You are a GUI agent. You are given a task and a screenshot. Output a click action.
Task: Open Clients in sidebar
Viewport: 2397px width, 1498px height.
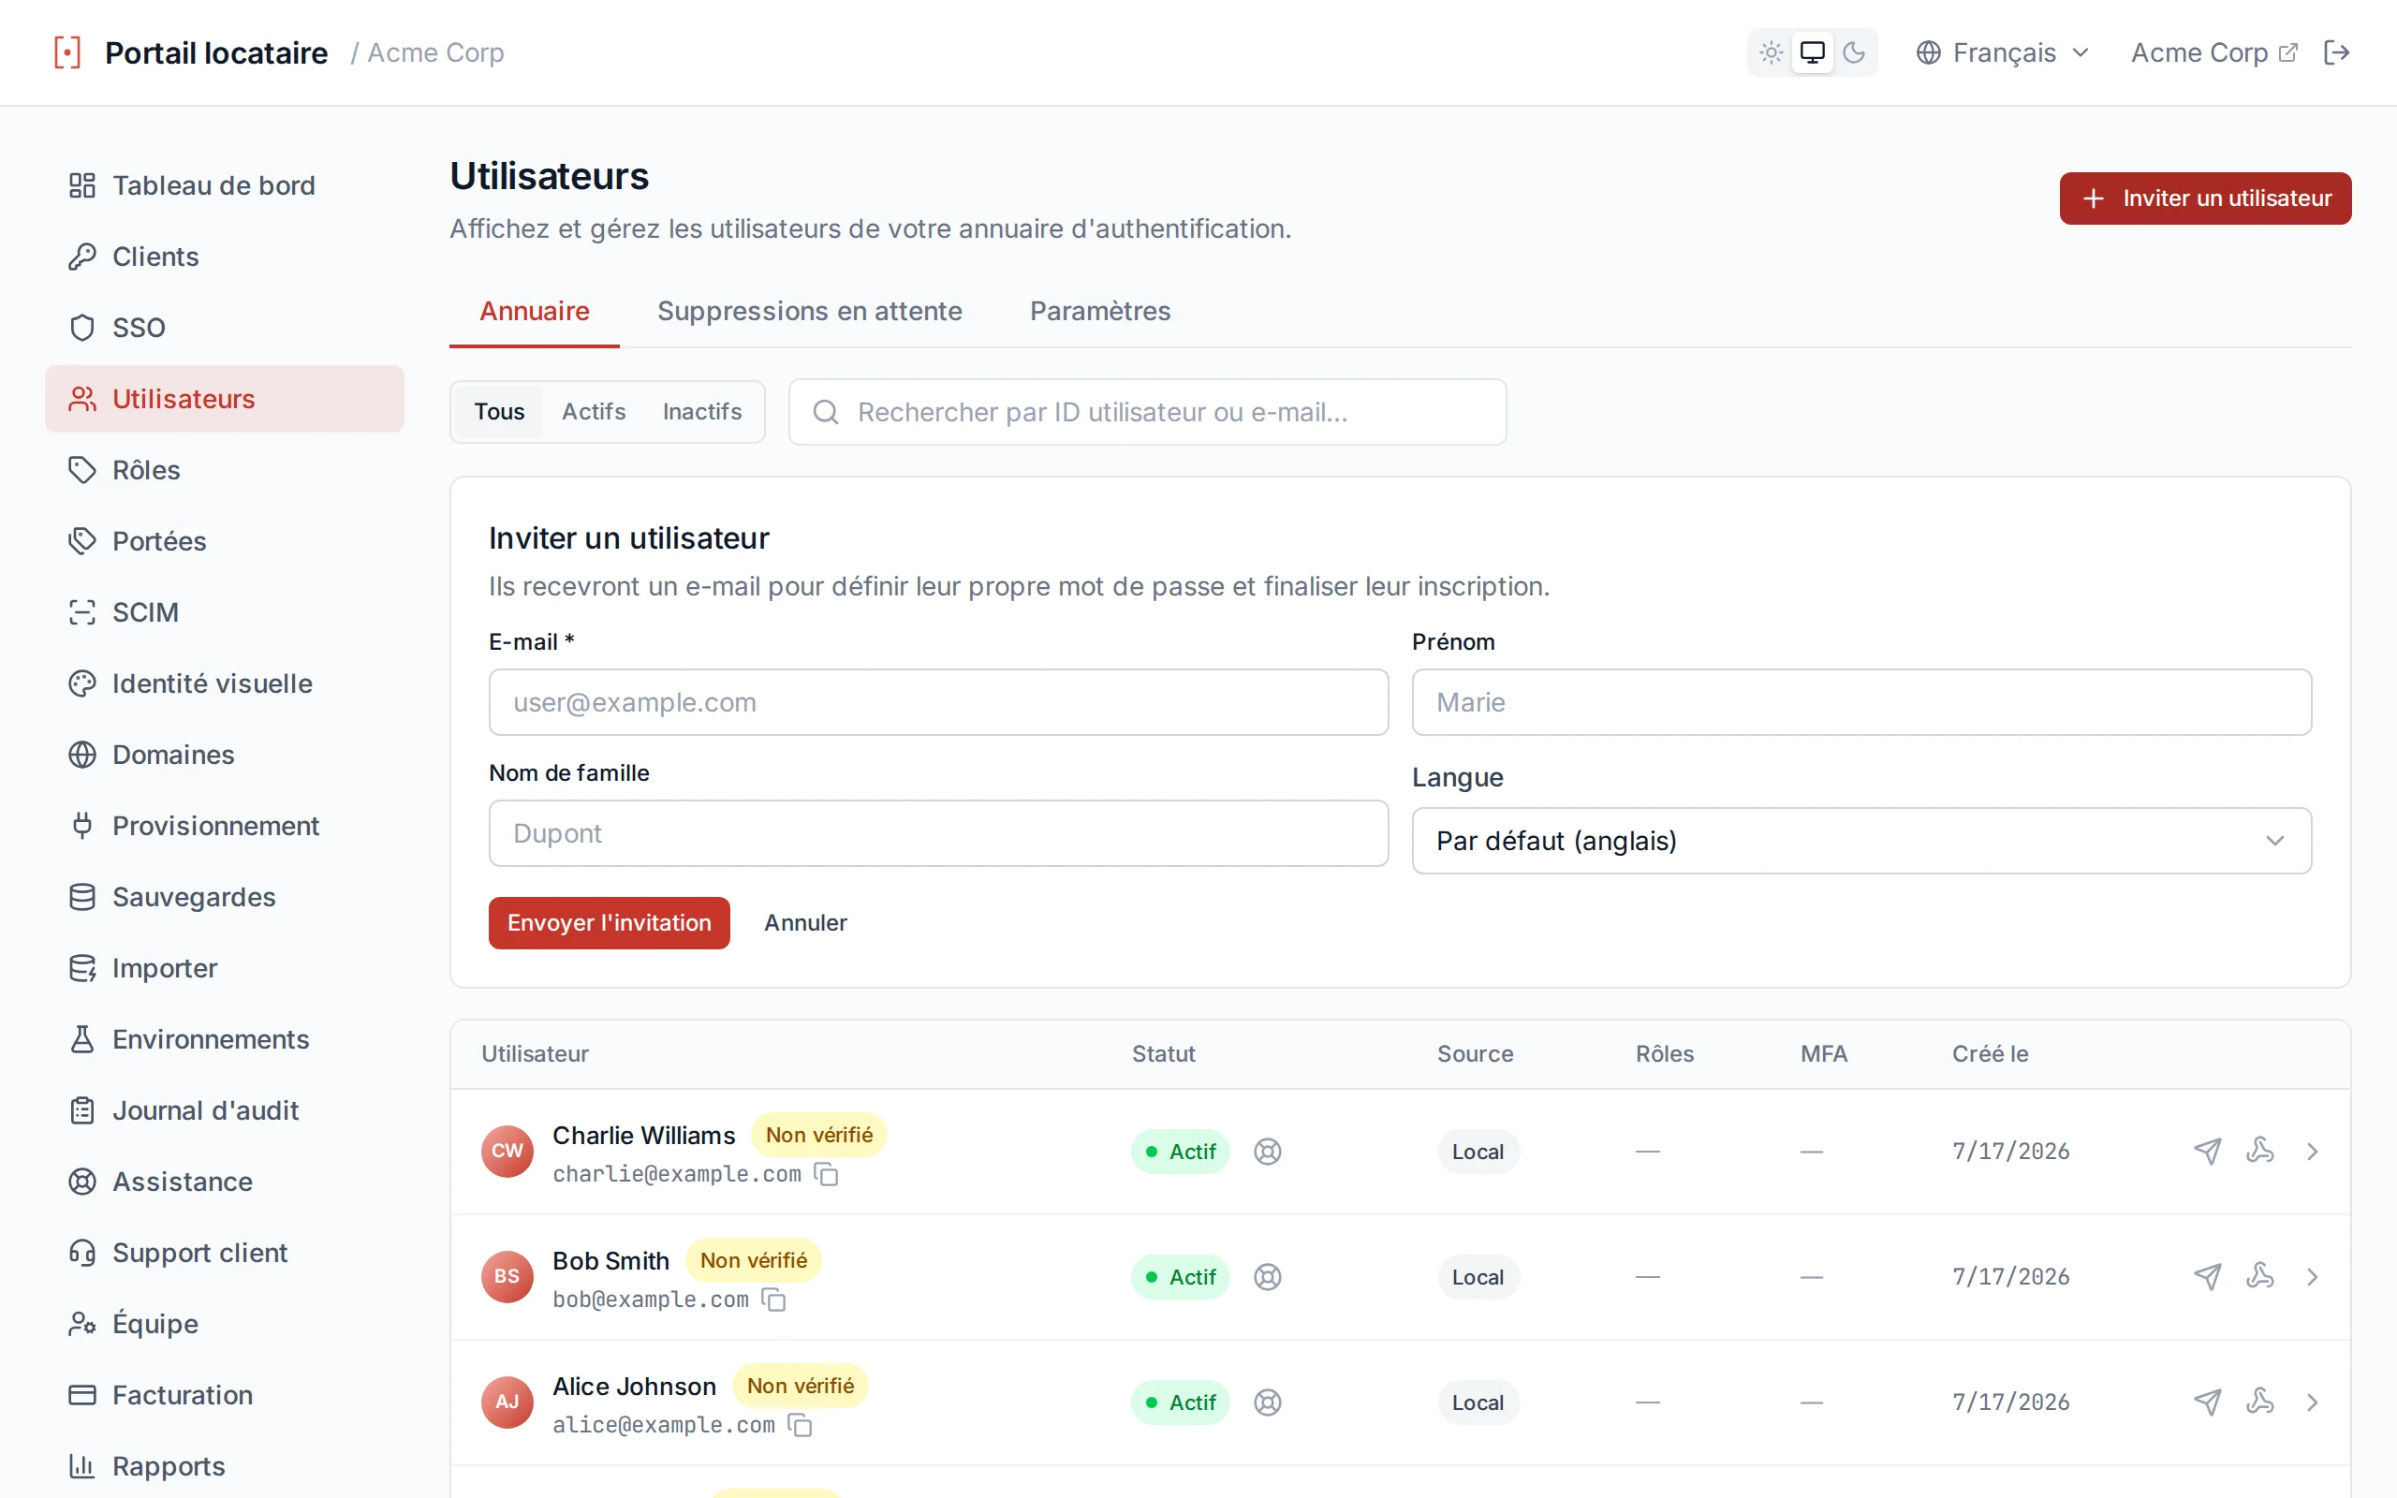pyautogui.click(x=225, y=257)
